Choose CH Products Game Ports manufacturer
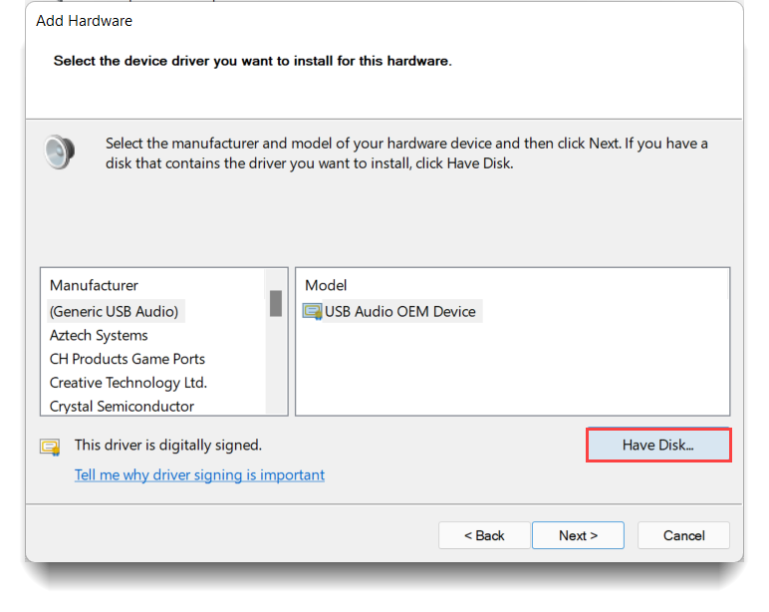Viewport: 769px width, 612px height. pyautogui.click(x=128, y=359)
